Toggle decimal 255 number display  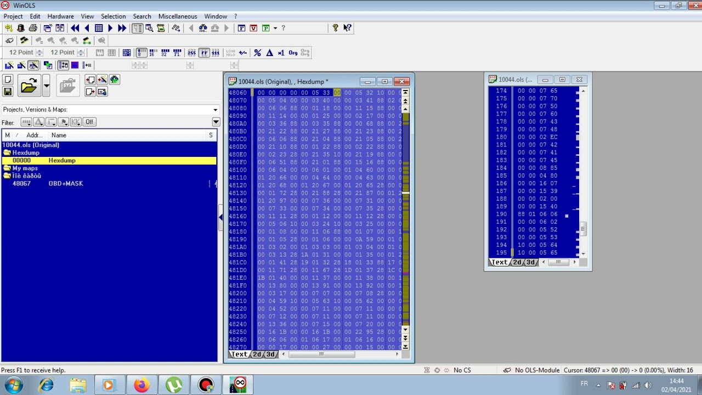pyautogui.click(x=191, y=53)
